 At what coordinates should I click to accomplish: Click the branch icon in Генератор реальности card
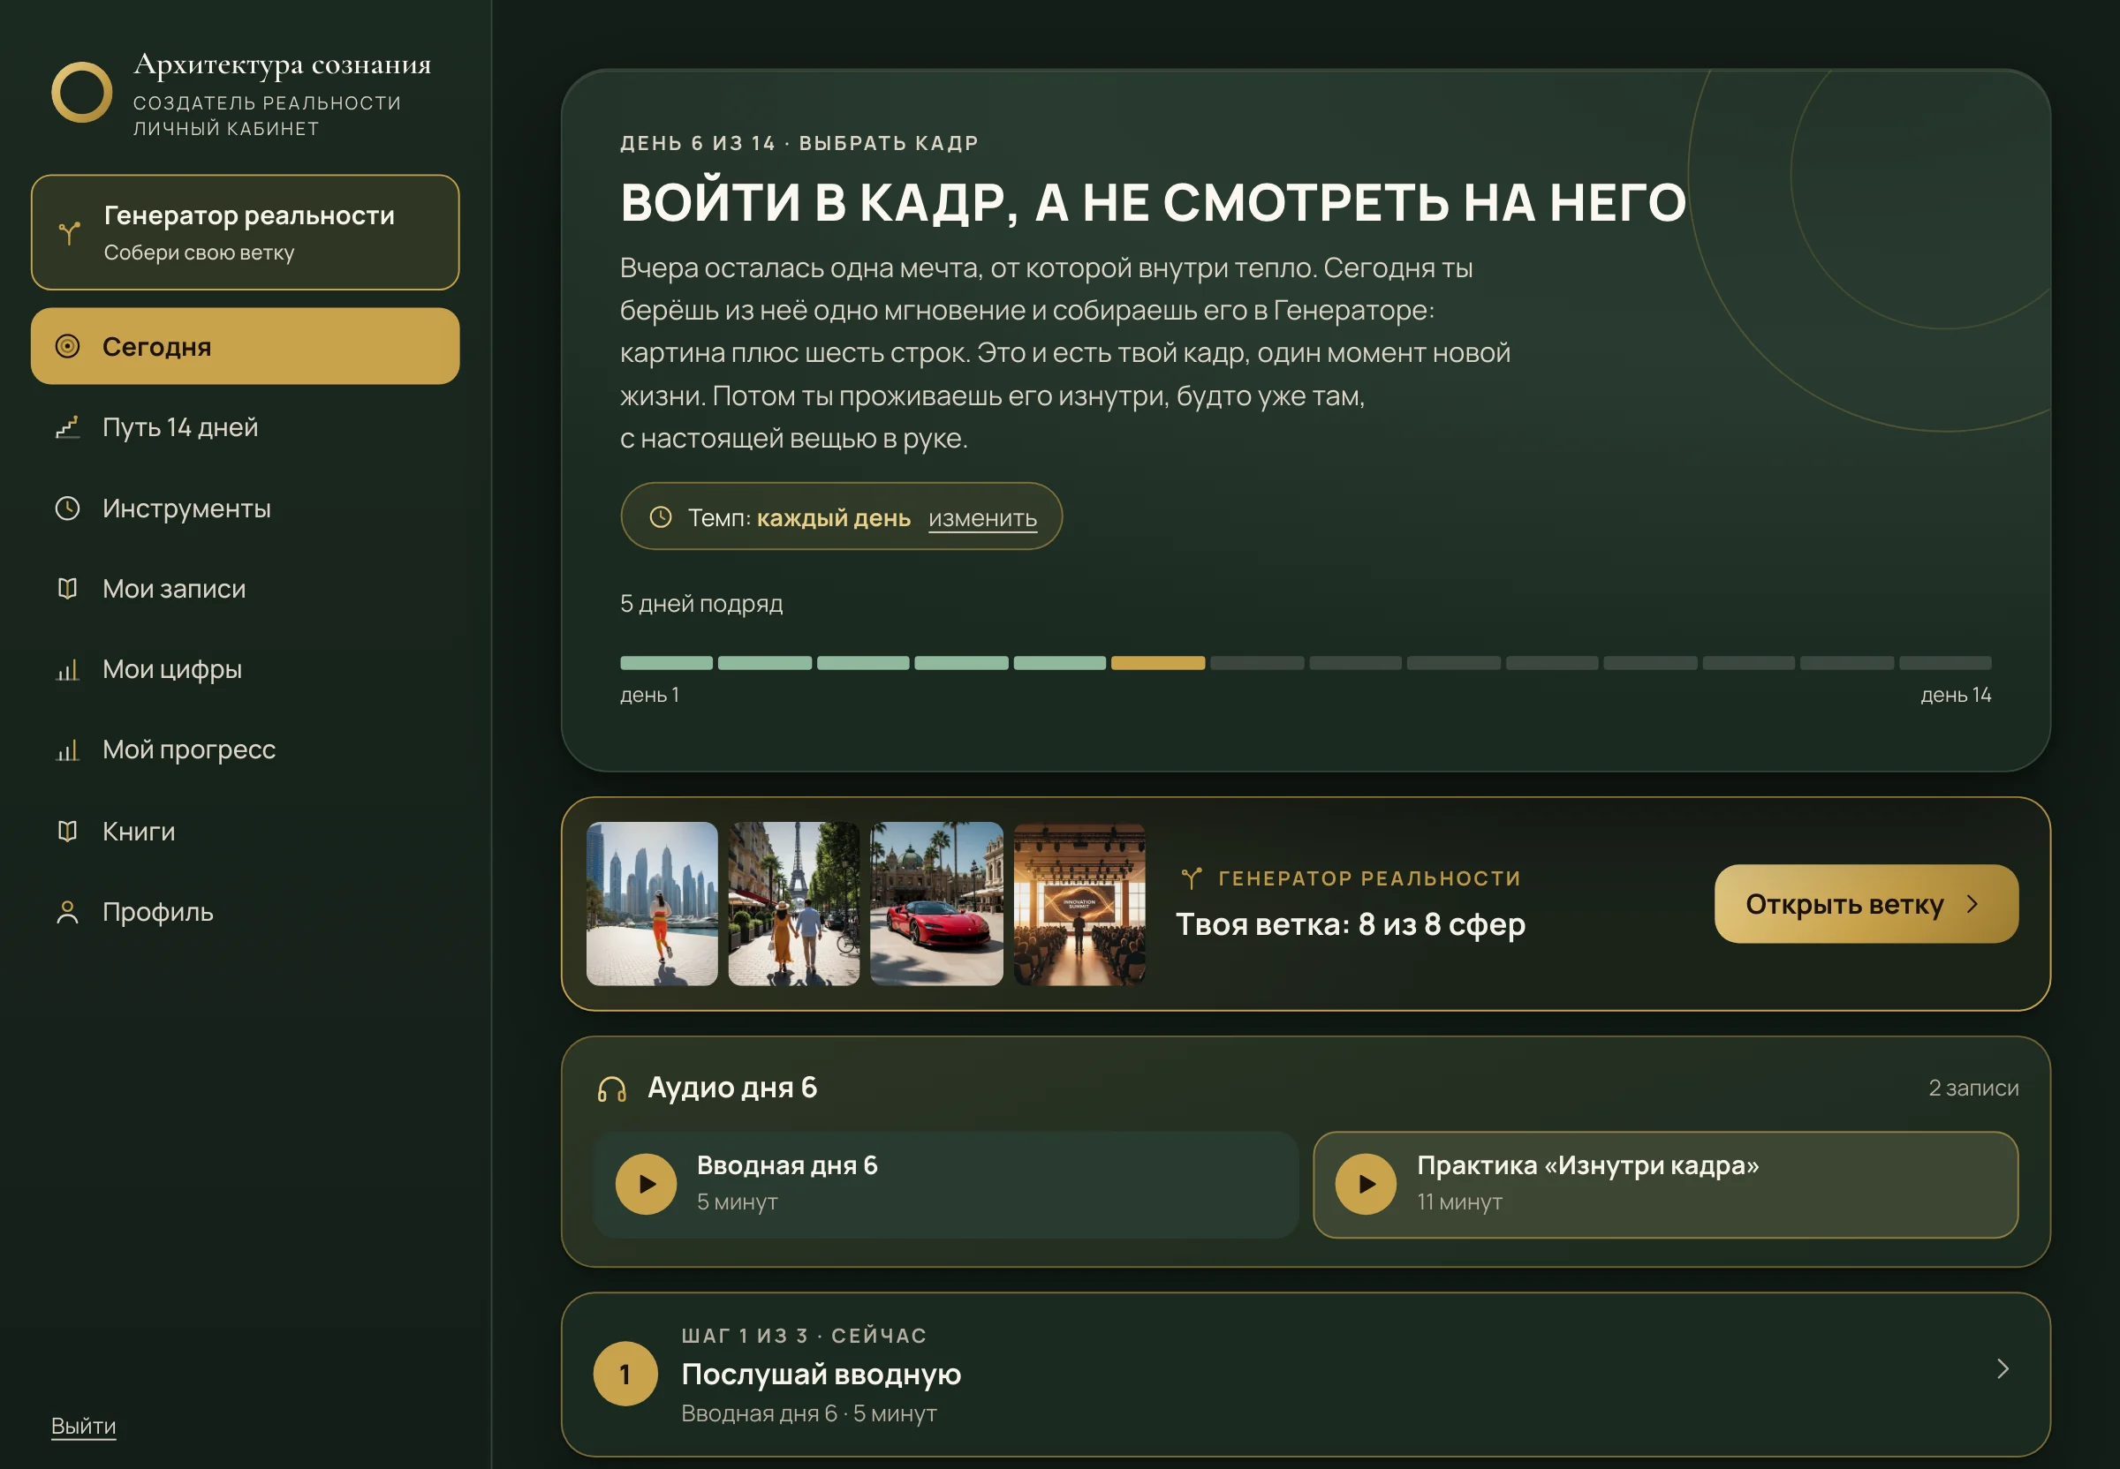point(69,233)
